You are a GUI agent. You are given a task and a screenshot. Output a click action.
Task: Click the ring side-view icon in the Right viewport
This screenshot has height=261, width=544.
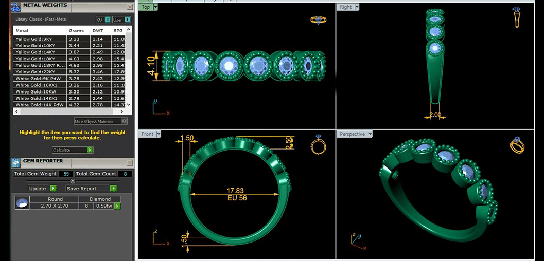516,17
